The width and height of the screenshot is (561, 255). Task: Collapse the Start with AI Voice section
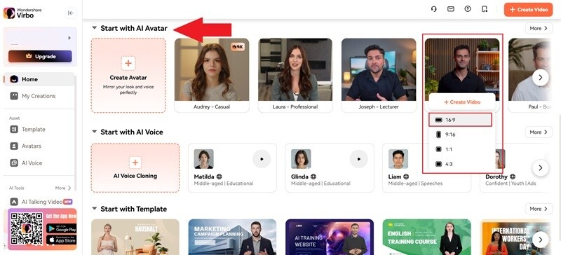tap(94, 132)
